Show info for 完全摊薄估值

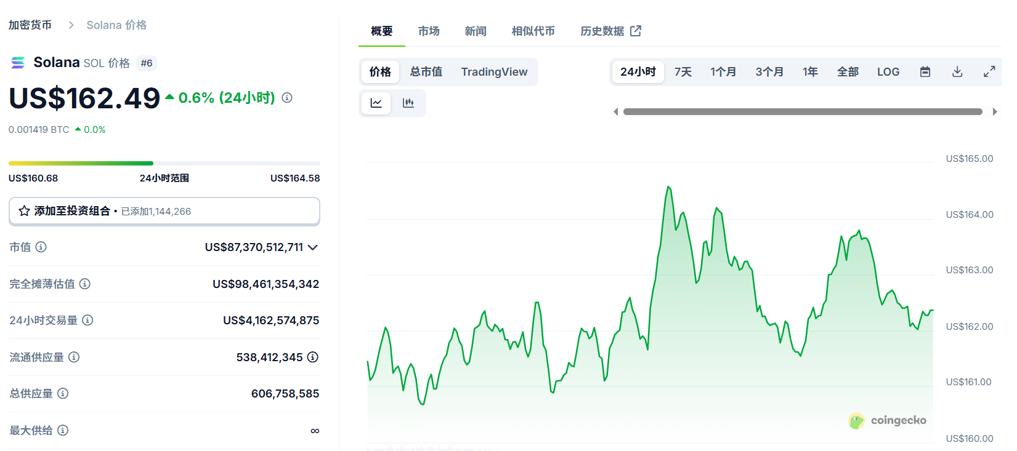85,284
